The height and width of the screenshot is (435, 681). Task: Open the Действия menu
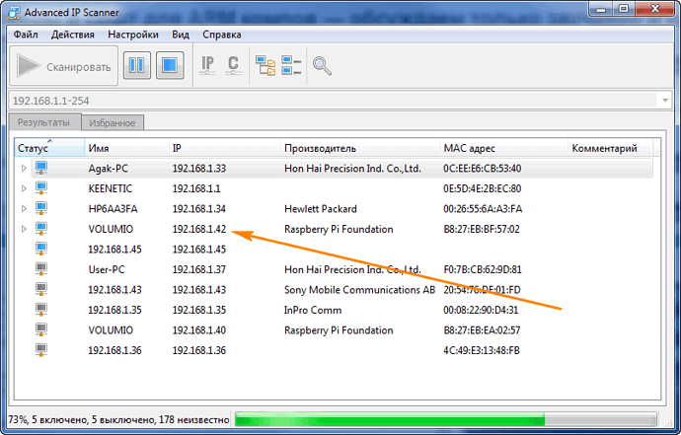pos(72,35)
